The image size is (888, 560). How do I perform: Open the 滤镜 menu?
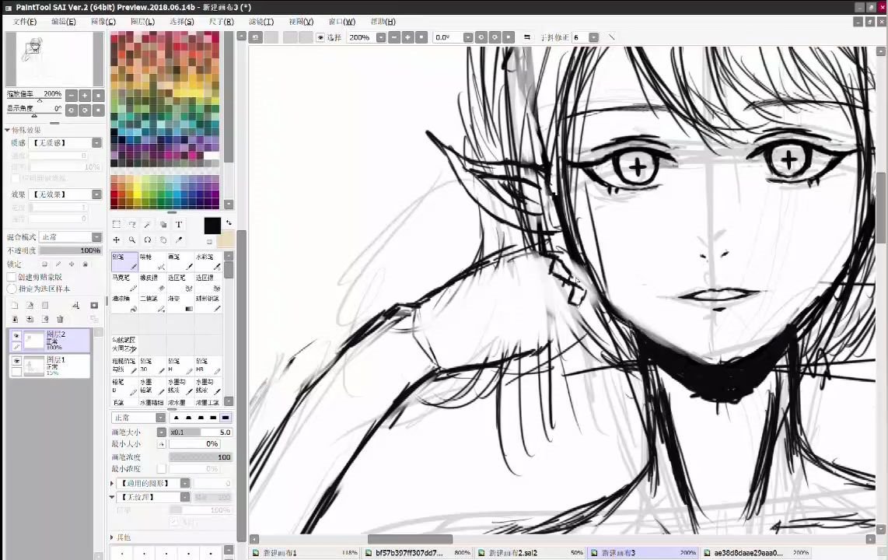click(x=260, y=21)
